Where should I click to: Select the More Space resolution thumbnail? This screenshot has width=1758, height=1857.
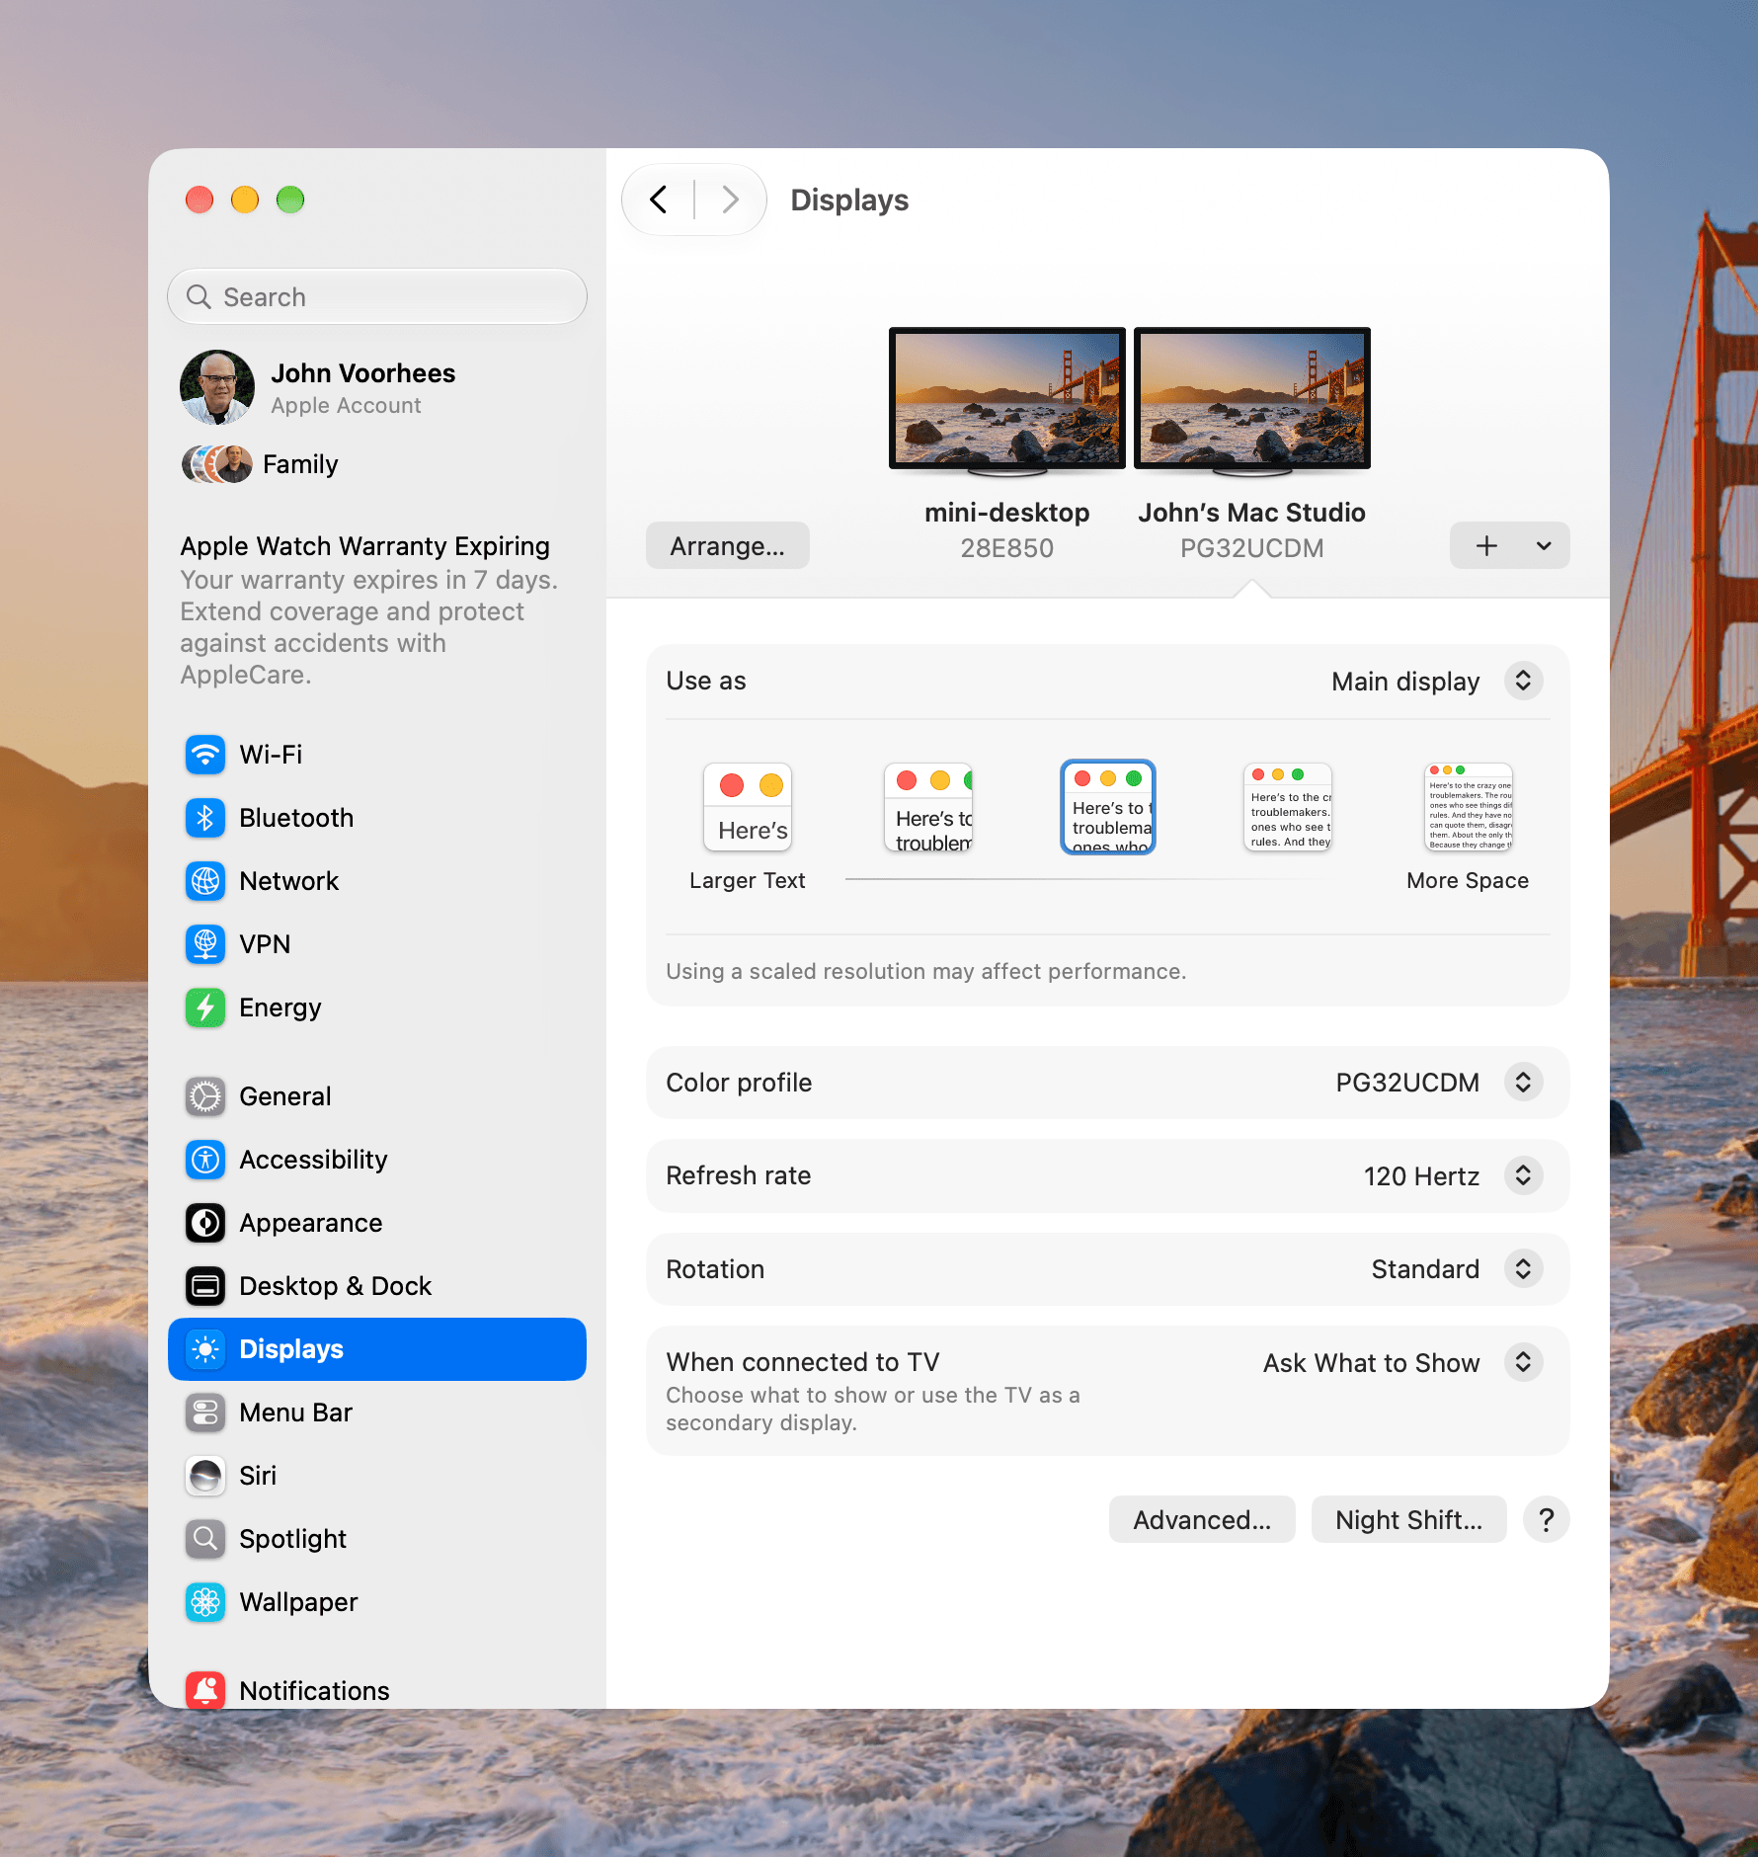(1469, 807)
